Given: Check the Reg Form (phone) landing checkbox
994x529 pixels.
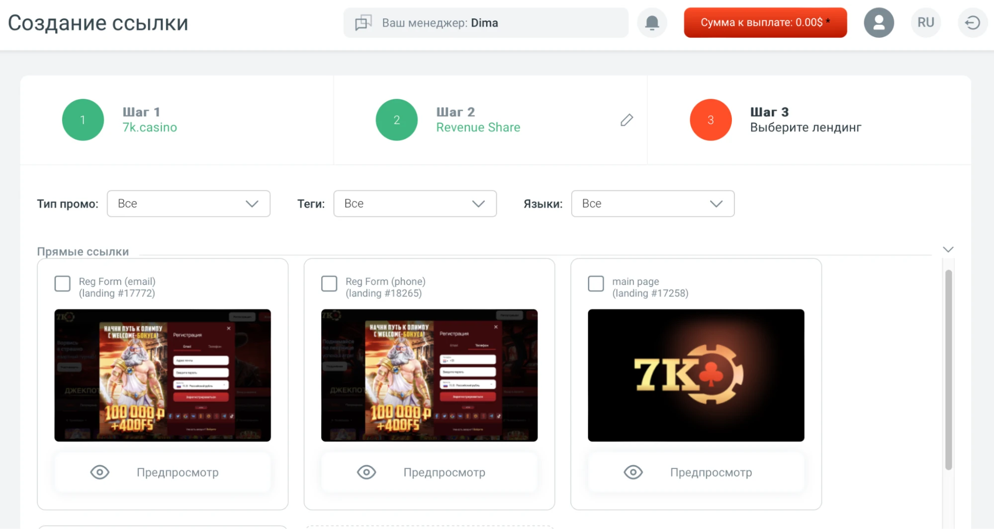Looking at the screenshot, I should pyautogui.click(x=329, y=284).
